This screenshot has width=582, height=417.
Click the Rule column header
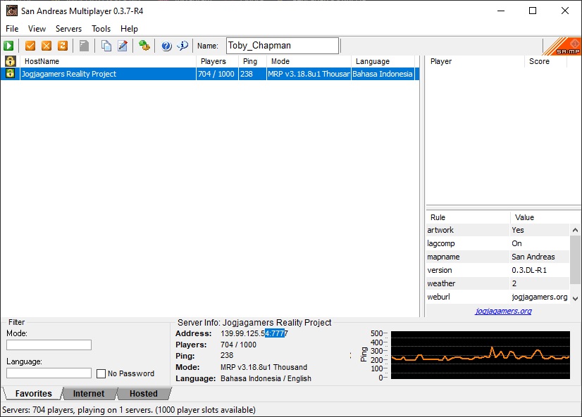[468, 217]
